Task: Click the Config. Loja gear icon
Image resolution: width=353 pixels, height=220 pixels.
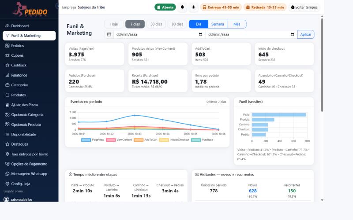Action: [8, 184]
